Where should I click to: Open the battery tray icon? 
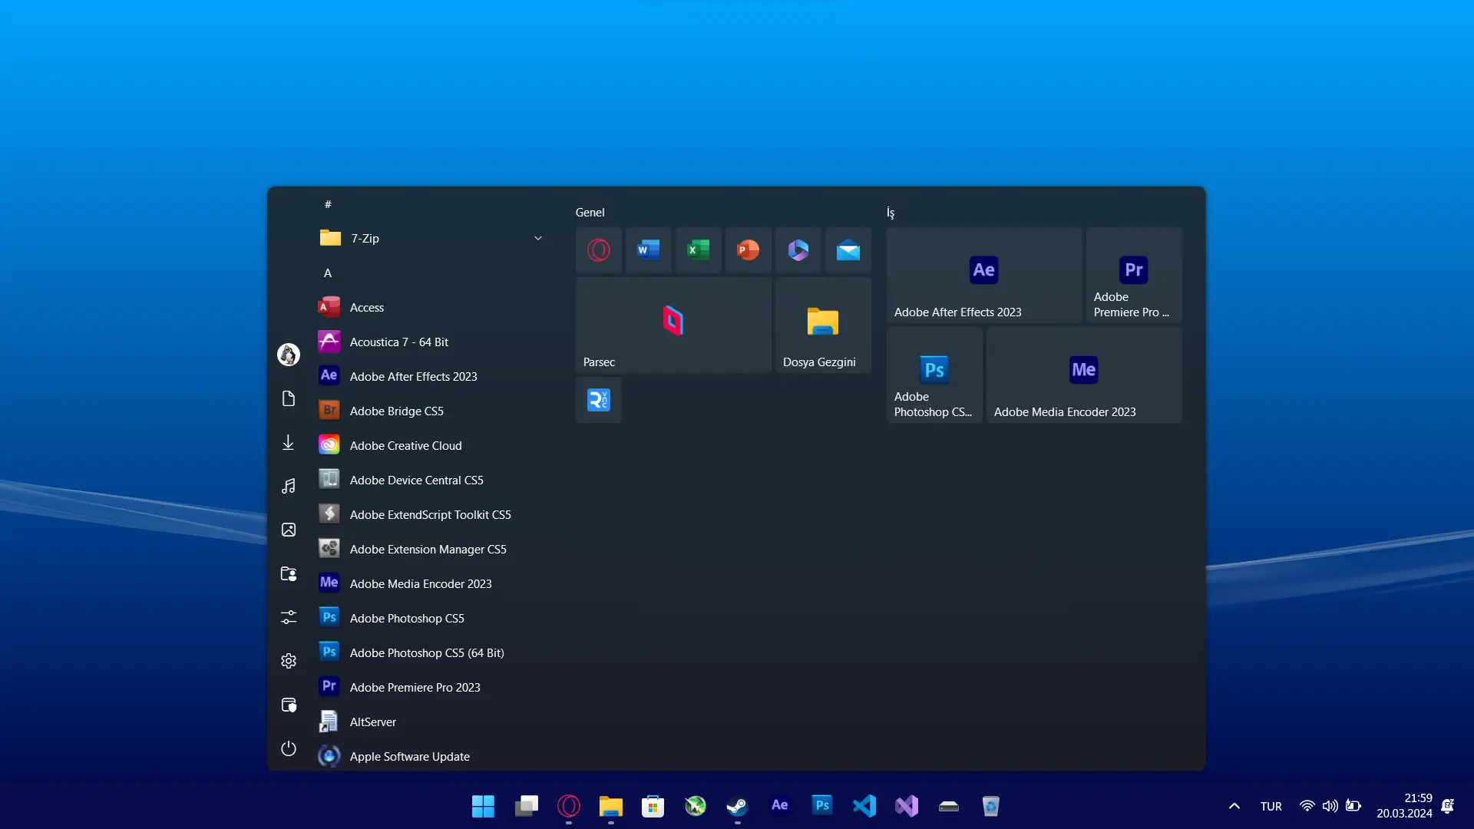(1353, 806)
